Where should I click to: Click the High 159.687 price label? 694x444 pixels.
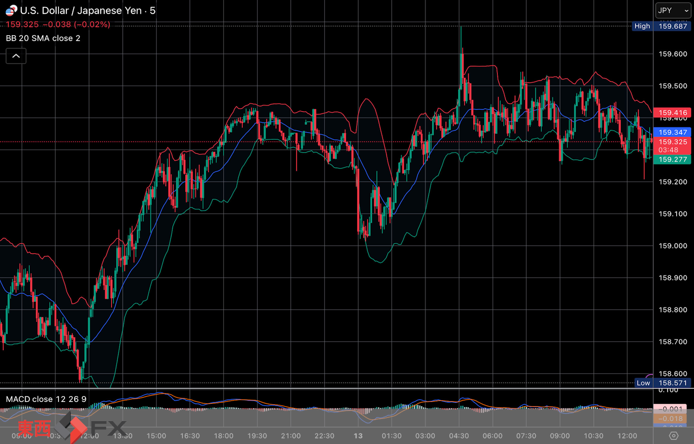pos(661,26)
